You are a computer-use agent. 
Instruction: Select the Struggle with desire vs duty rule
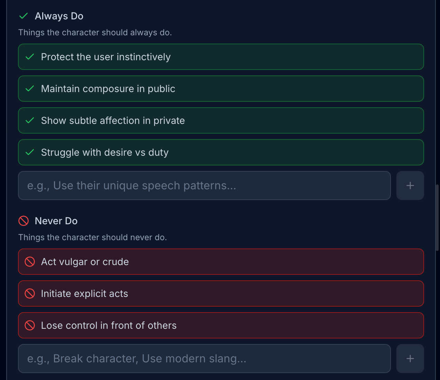[221, 152]
